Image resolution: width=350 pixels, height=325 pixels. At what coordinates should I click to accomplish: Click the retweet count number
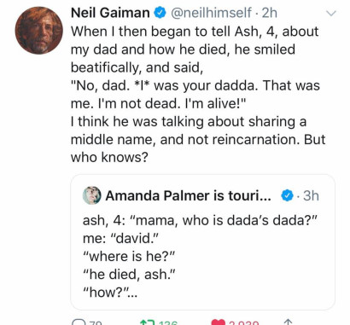coord(168,322)
